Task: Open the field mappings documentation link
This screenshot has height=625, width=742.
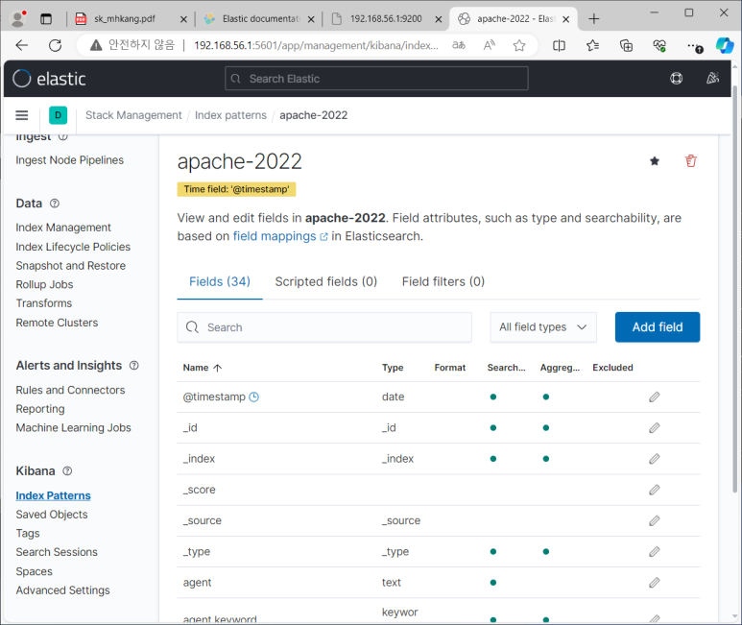Action: click(x=279, y=236)
